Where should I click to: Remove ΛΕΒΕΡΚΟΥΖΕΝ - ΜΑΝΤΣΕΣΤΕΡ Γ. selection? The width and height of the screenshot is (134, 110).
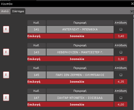(x=121, y=52)
